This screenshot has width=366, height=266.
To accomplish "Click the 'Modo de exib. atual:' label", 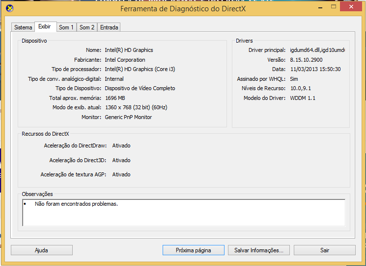I will click(77, 107).
